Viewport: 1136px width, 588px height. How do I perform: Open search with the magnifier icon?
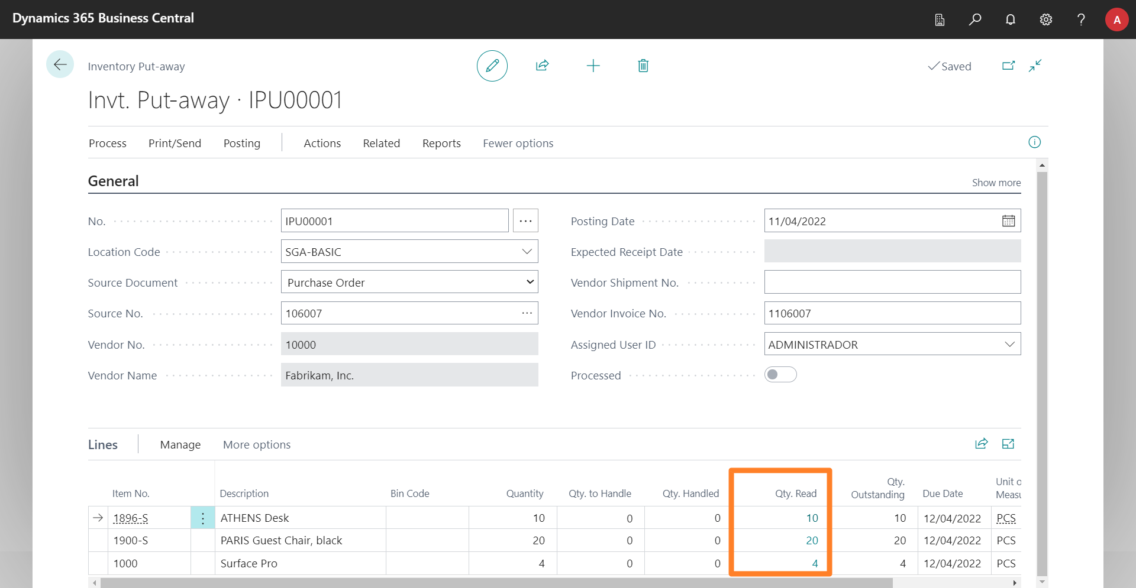pos(975,20)
